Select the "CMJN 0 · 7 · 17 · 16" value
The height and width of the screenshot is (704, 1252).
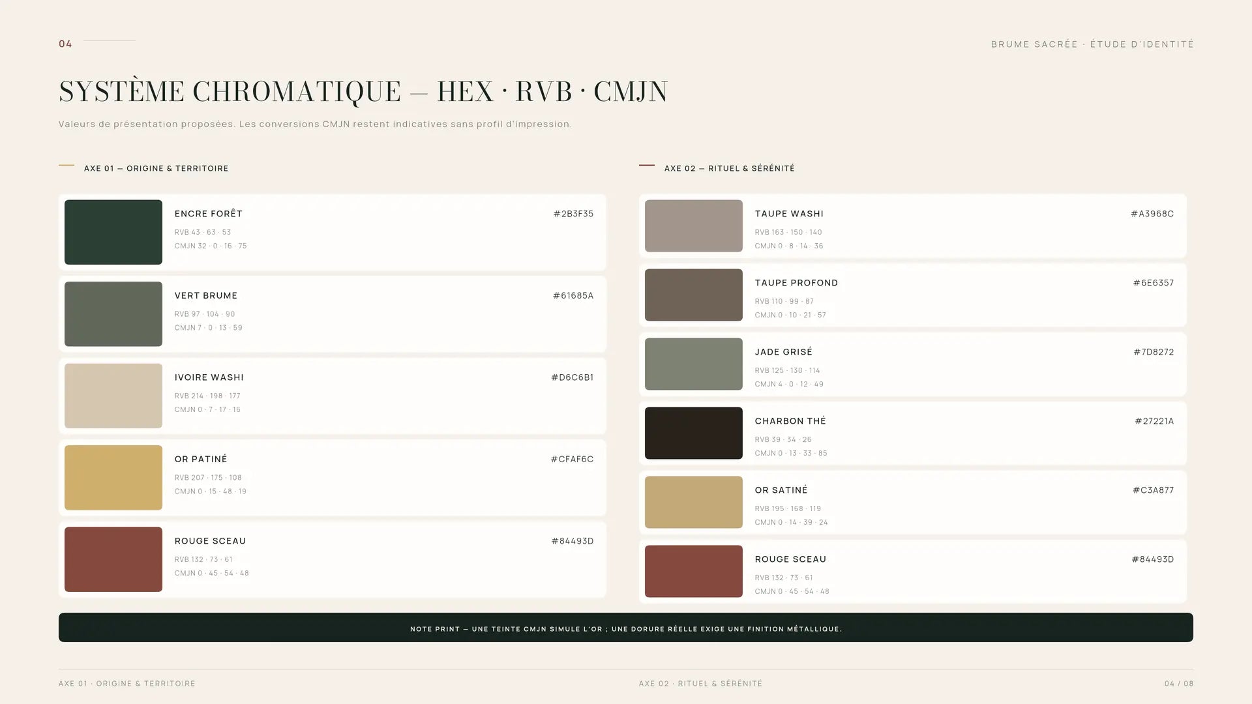click(207, 409)
